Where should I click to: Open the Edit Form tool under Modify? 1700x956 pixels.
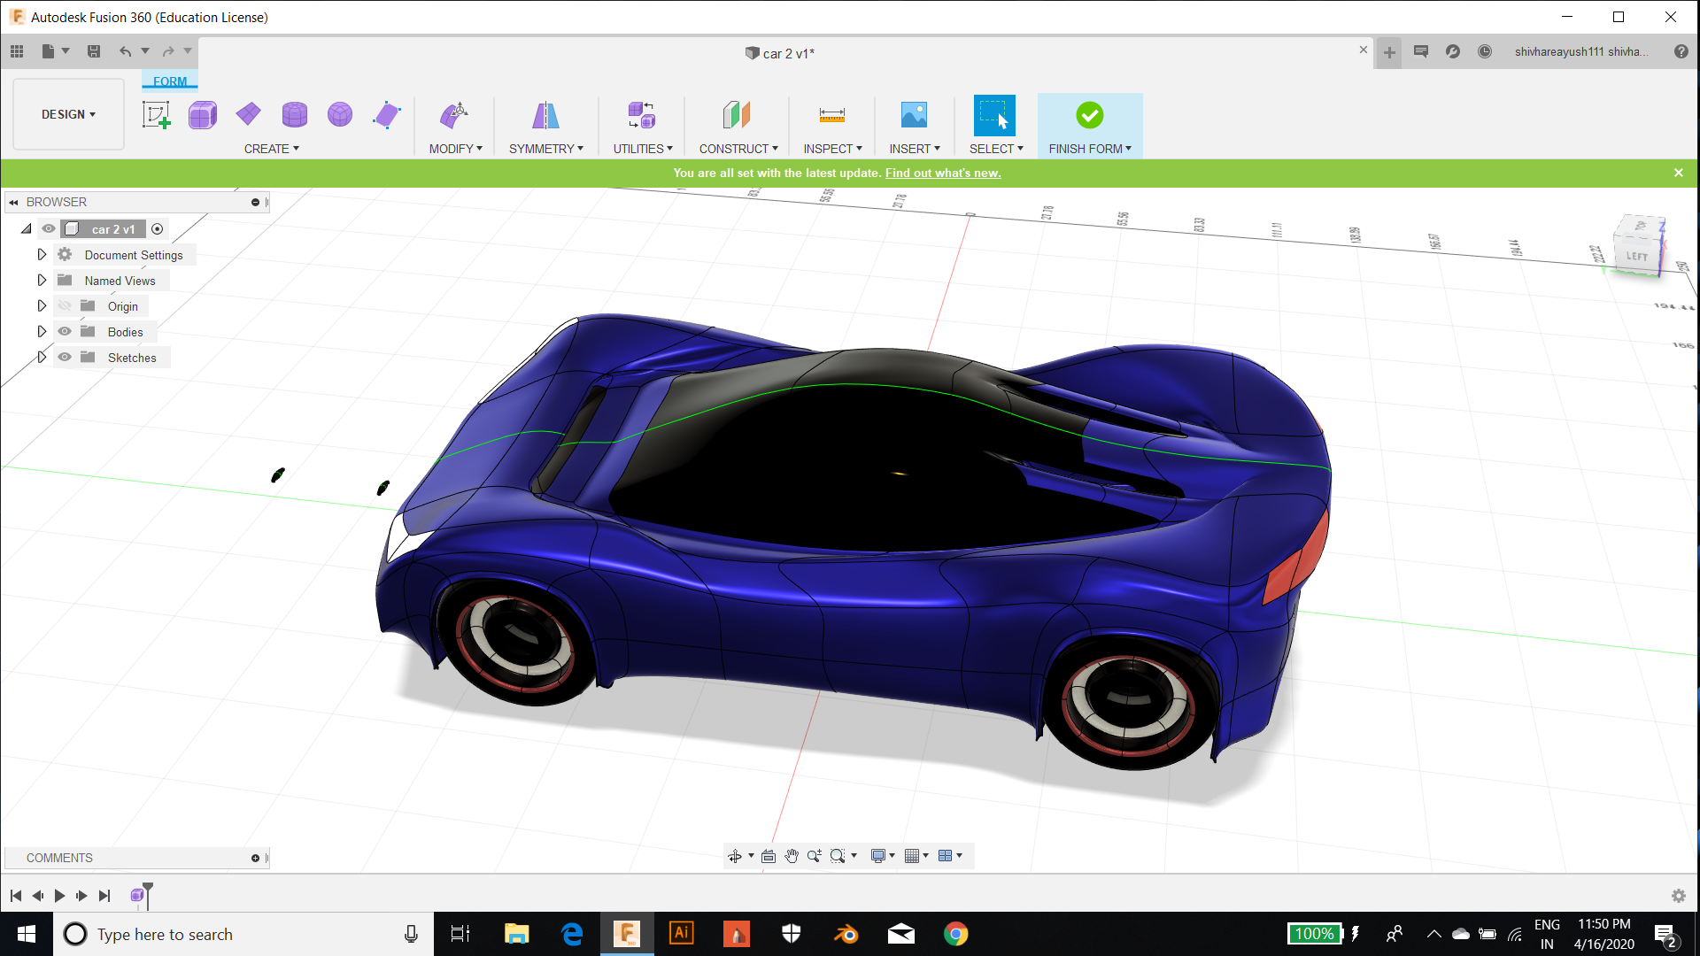point(455,114)
